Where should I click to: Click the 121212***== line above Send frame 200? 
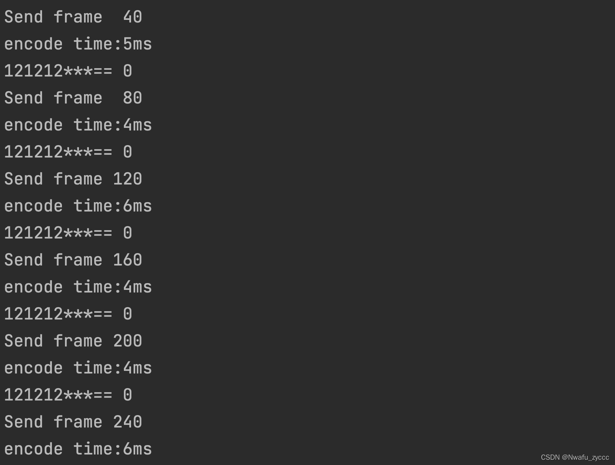click(68, 314)
